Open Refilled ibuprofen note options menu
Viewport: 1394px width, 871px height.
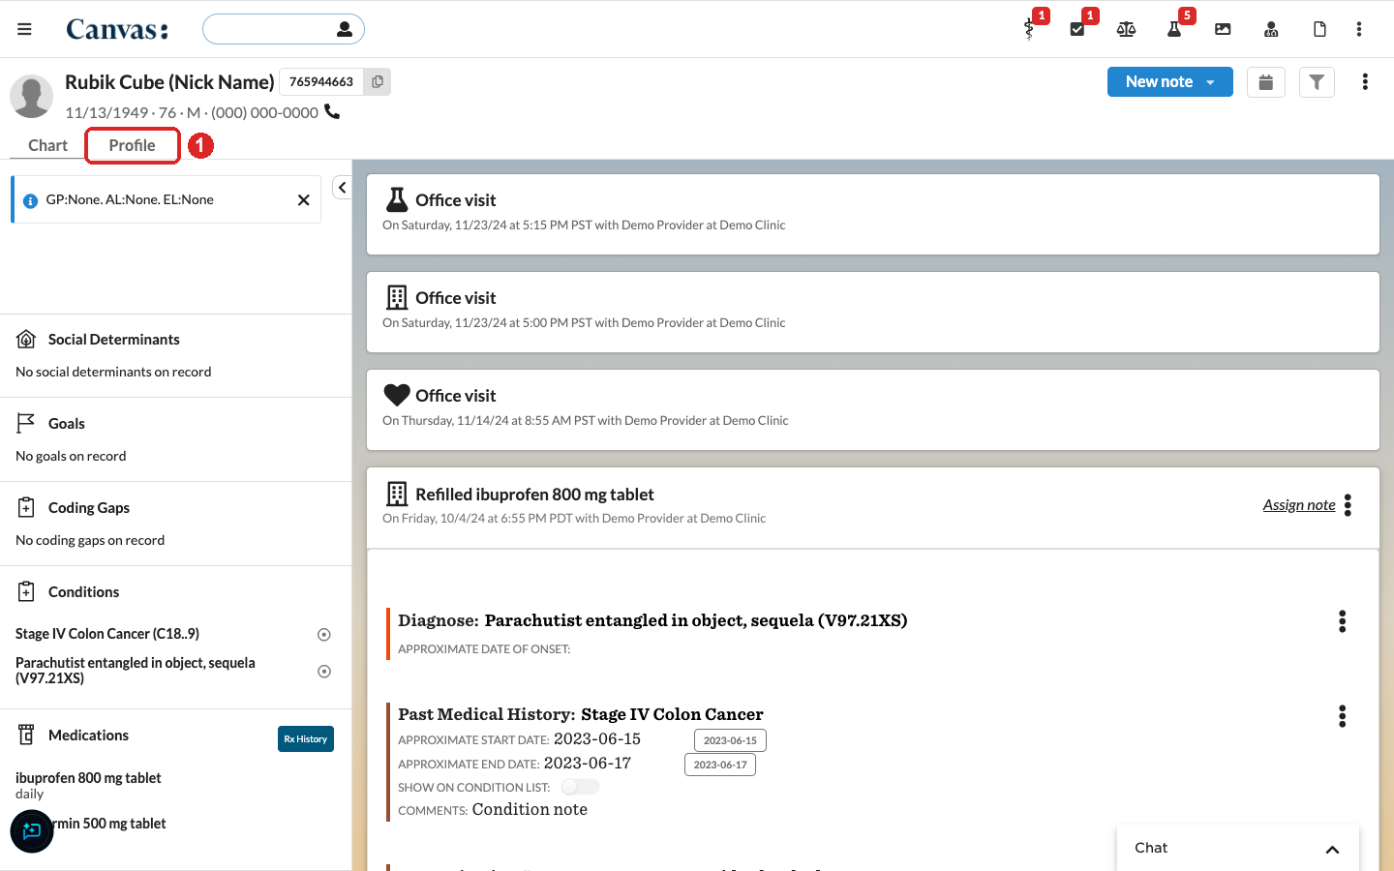(x=1348, y=505)
